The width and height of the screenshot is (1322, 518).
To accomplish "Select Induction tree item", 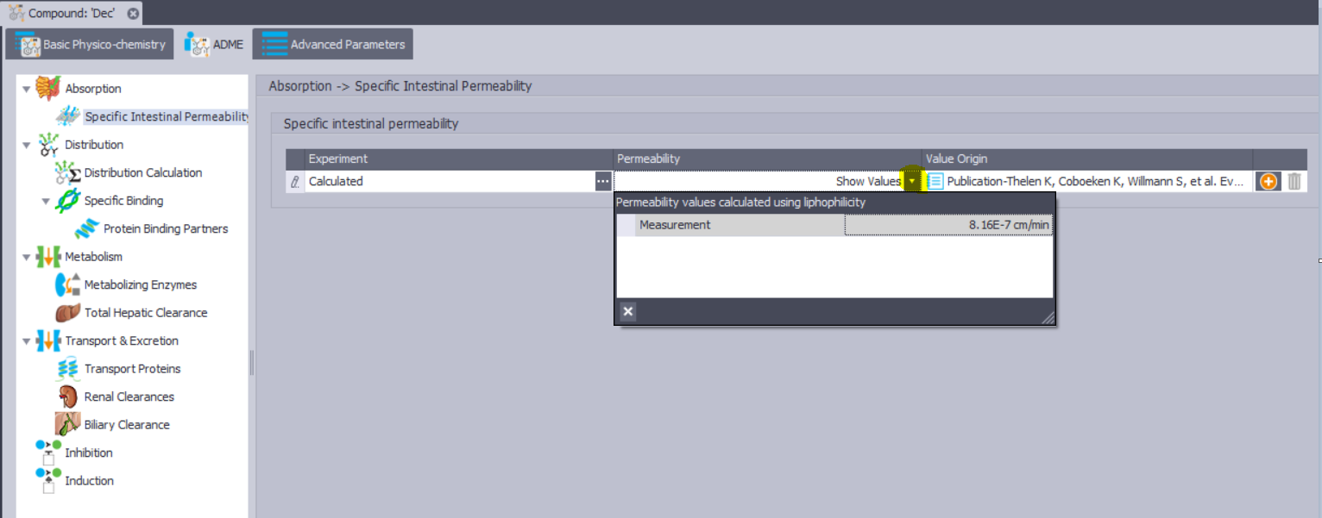I will tap(90, 480).
